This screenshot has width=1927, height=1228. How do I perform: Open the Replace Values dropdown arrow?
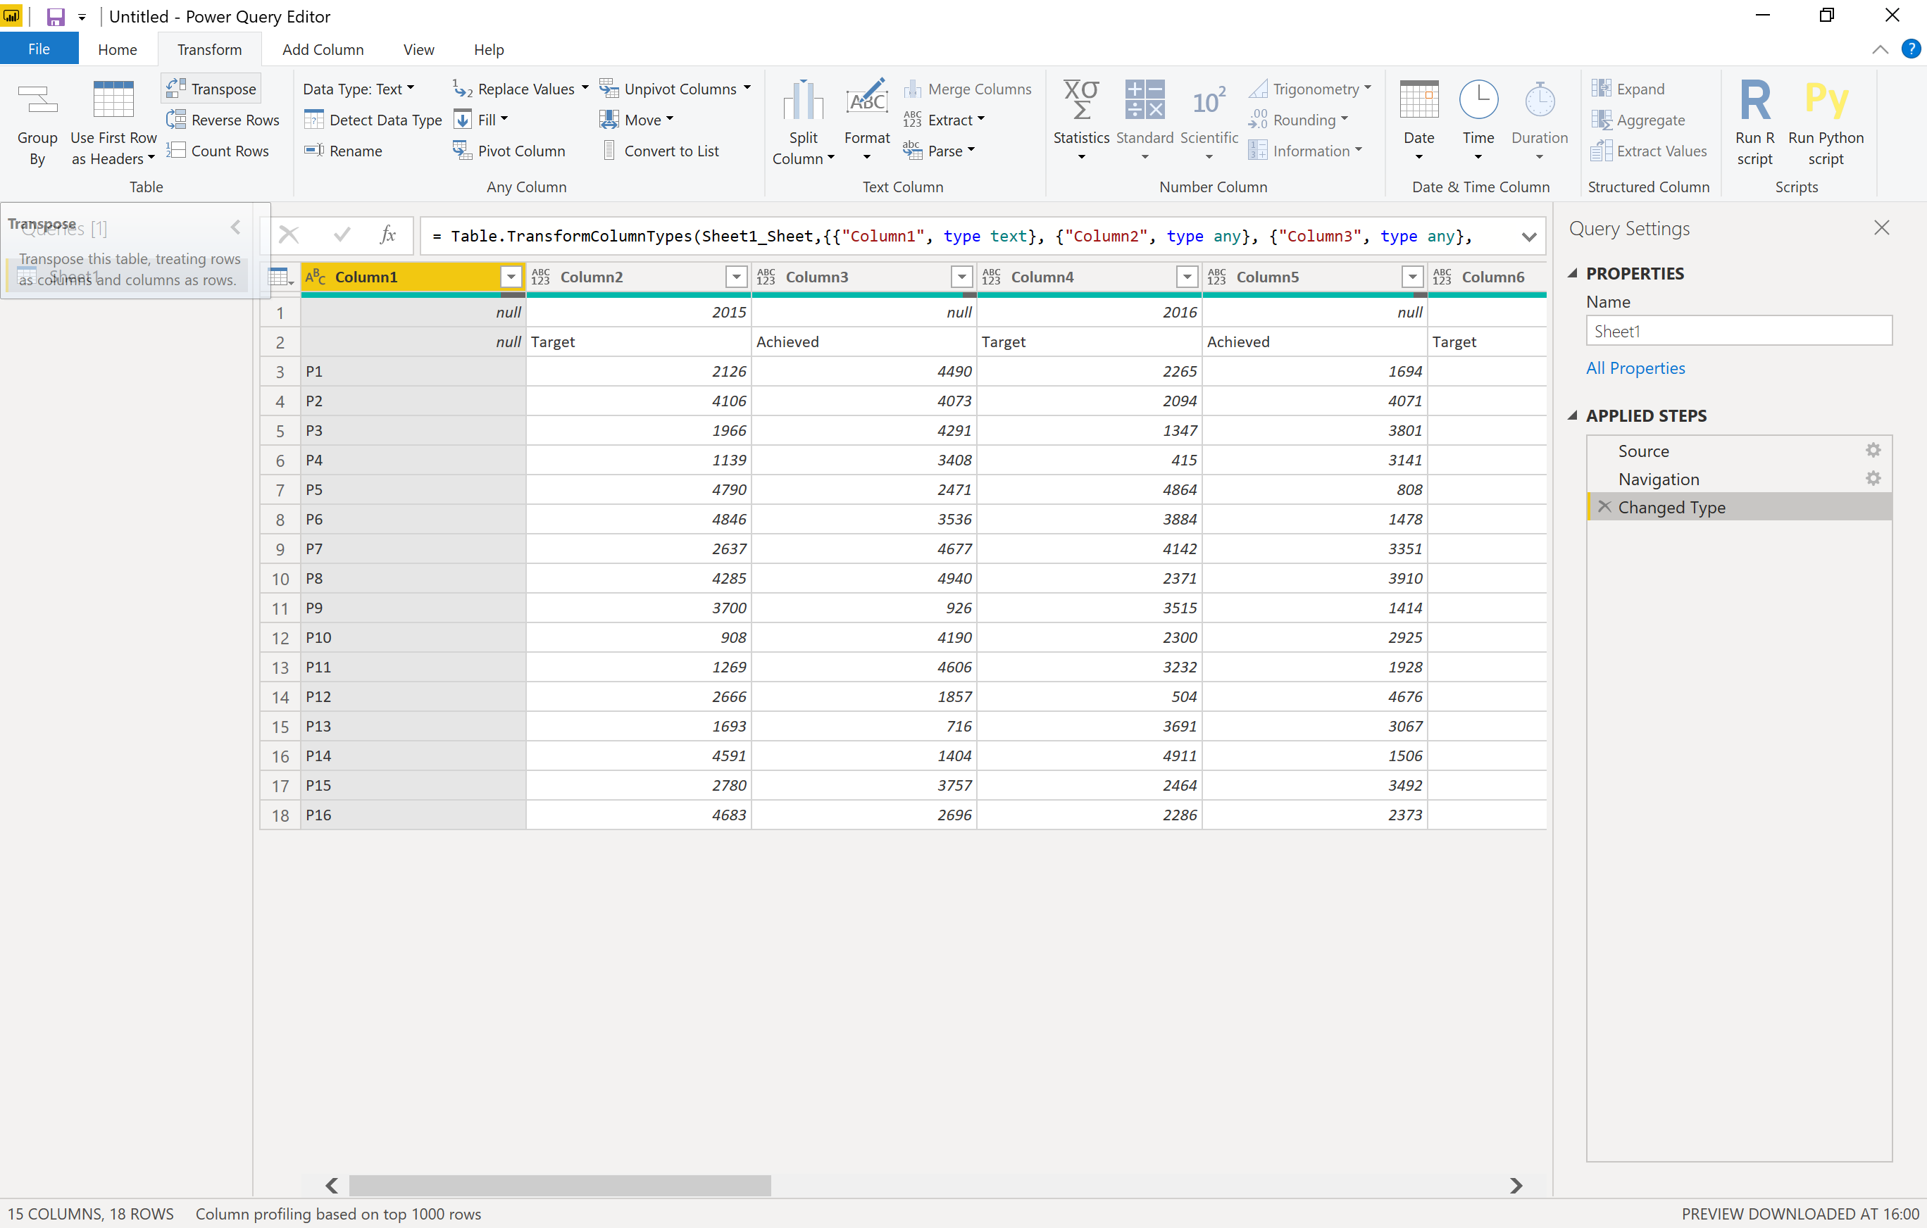point(585,88)
